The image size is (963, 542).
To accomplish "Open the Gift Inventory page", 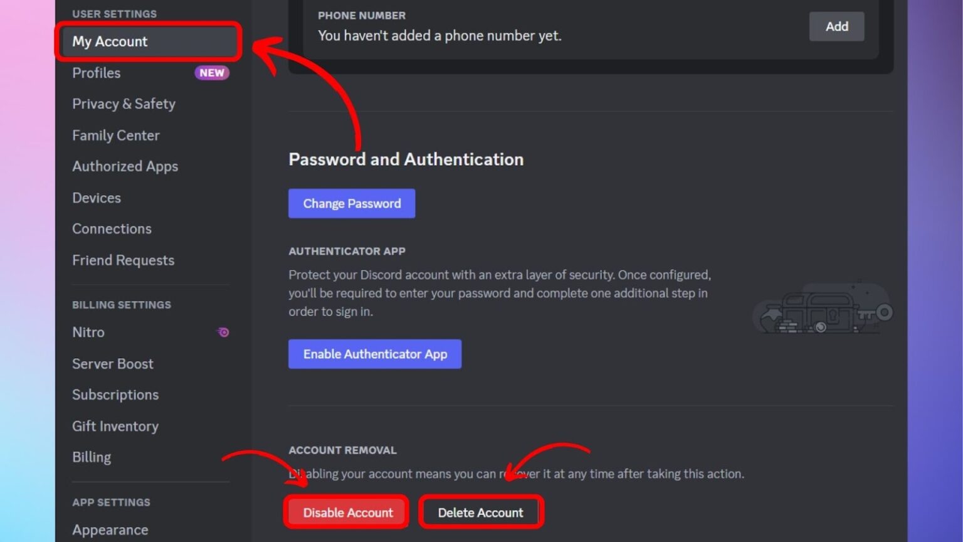I will (x=115, y=426).
